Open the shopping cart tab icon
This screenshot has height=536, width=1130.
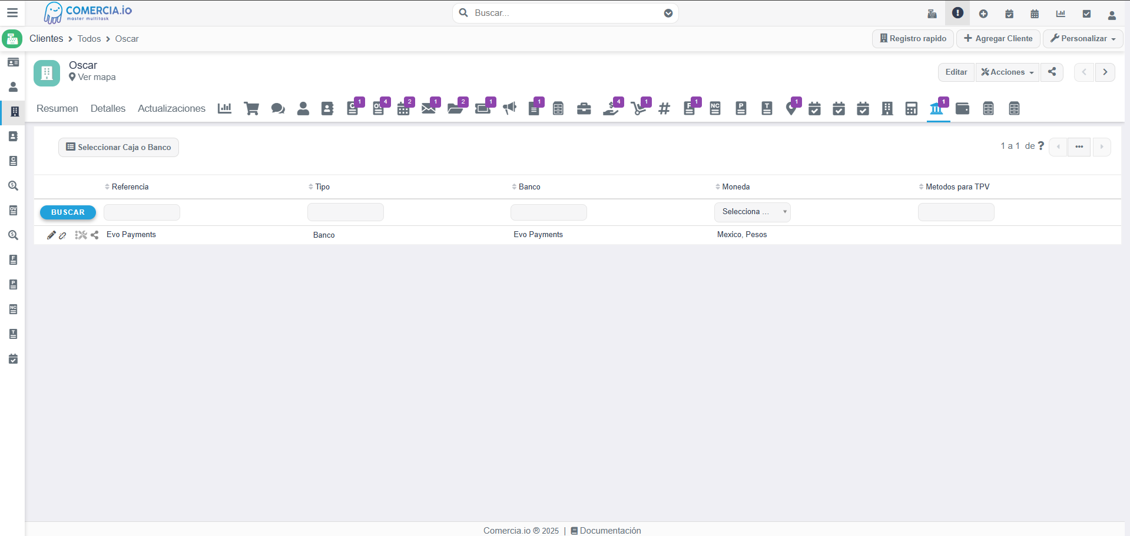coord(251,108)
